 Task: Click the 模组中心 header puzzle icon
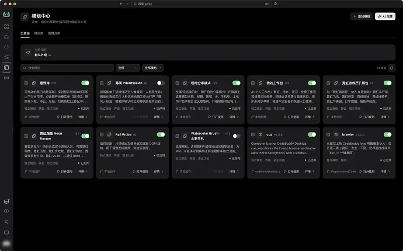pos(25,17)
